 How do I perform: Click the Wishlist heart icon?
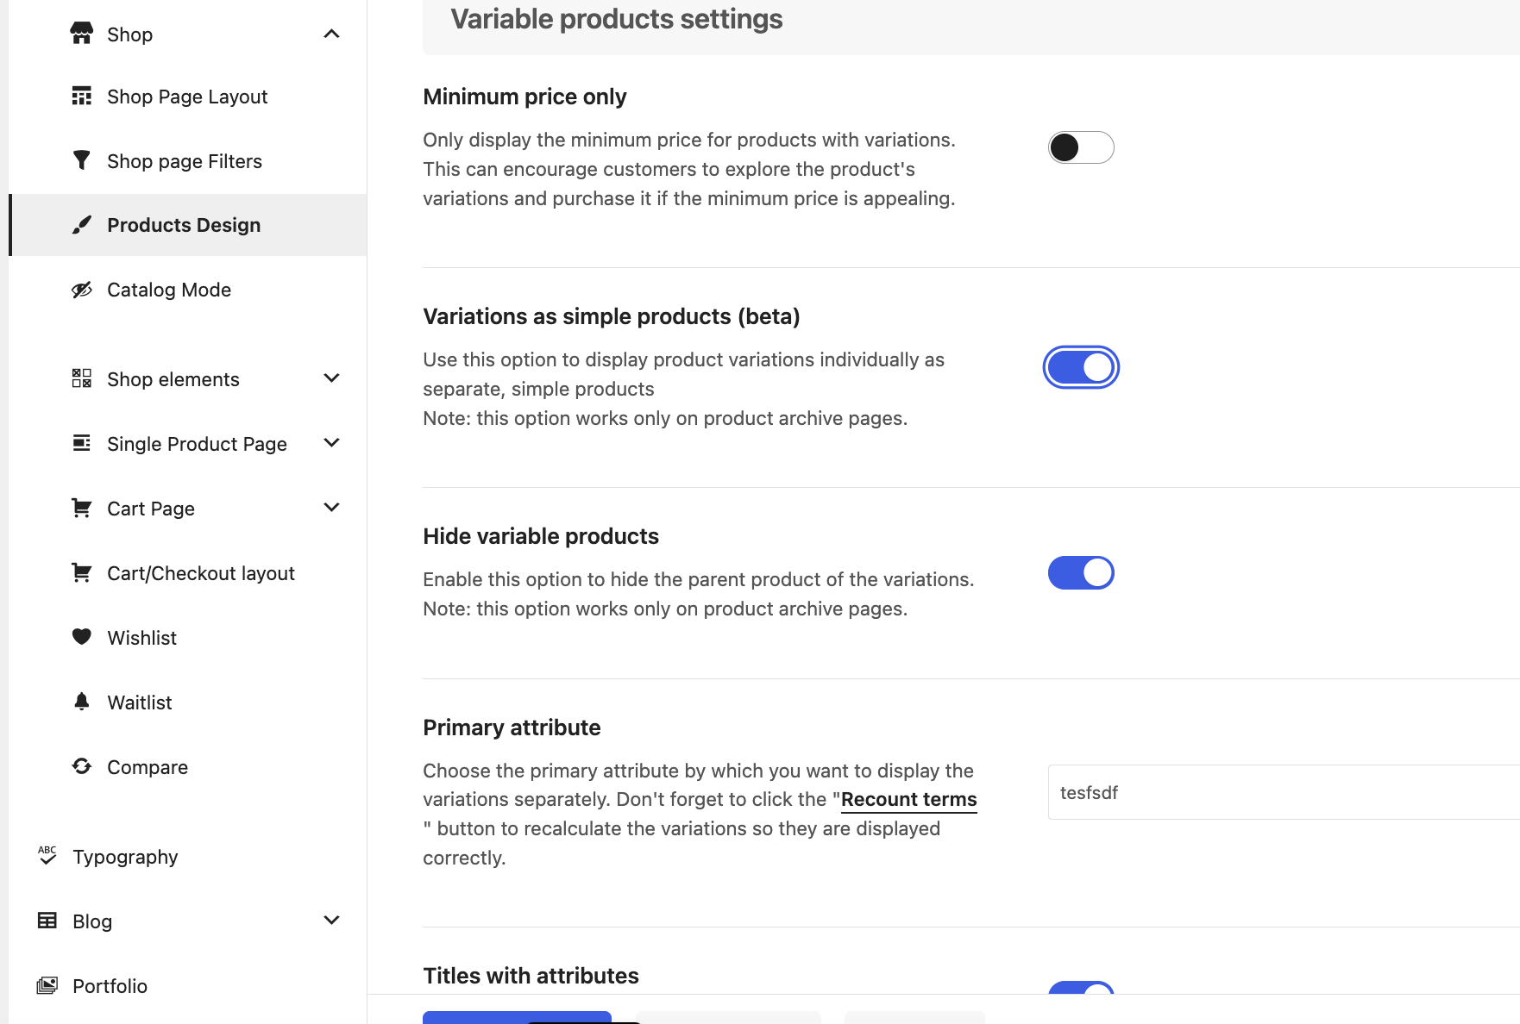pyautogui.click(x=82, y=637)
